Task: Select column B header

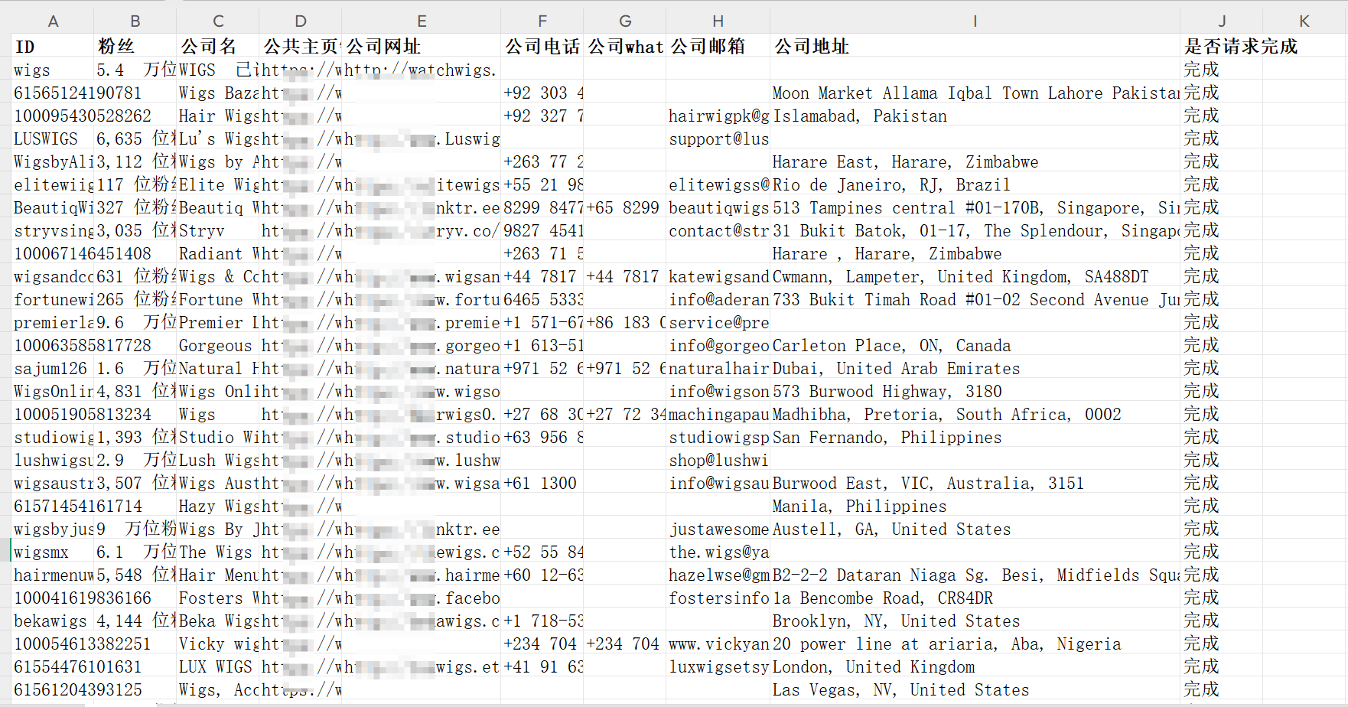Action: (135, 21)
